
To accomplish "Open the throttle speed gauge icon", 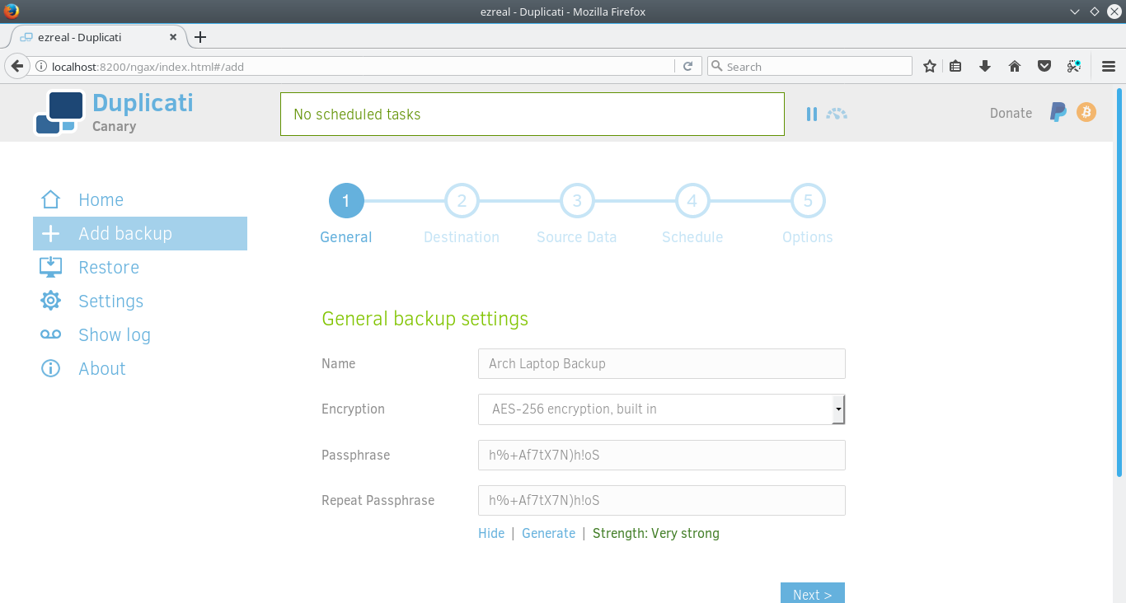I will click(x=837, y=114).
